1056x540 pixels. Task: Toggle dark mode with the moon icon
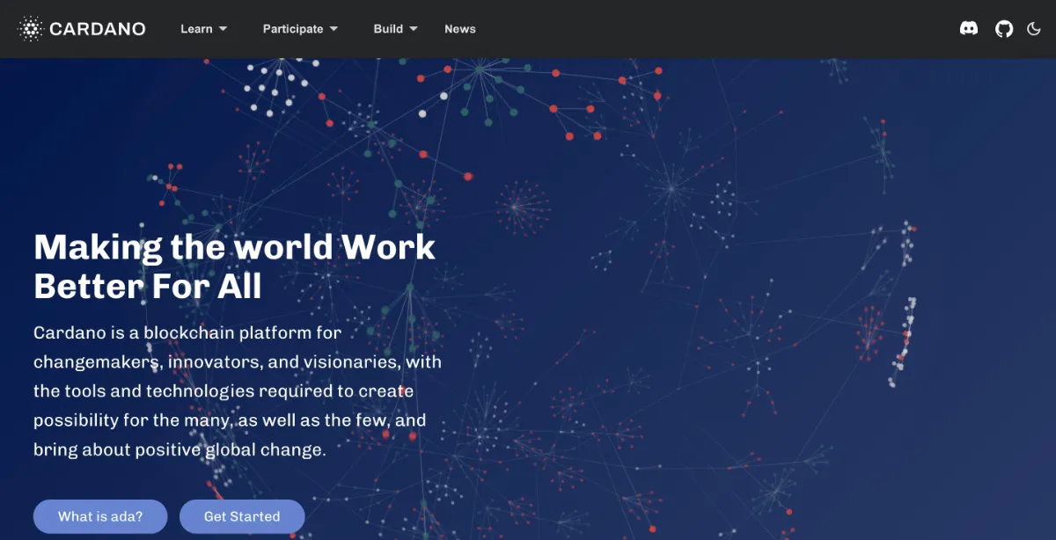click(x=1034, y=29)
